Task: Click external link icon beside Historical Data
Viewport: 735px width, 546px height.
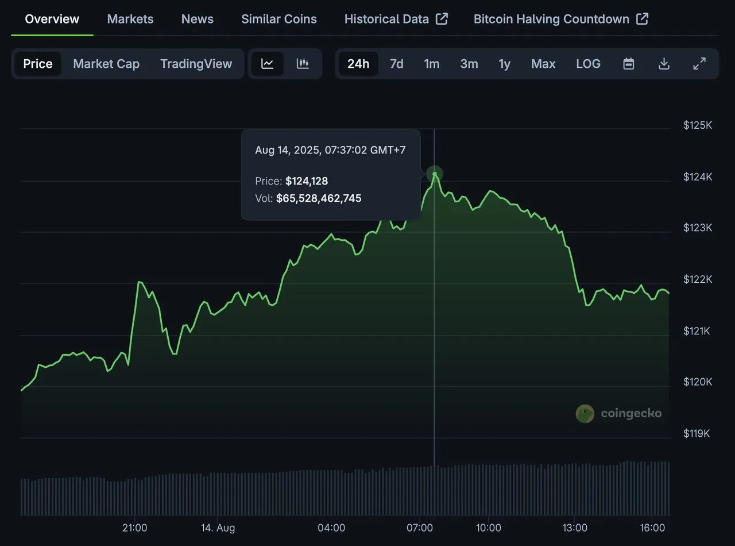Action: (442, 19)
